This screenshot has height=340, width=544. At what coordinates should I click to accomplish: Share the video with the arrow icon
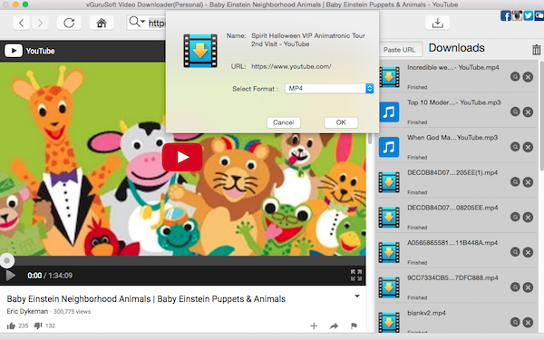coord(334,325)
